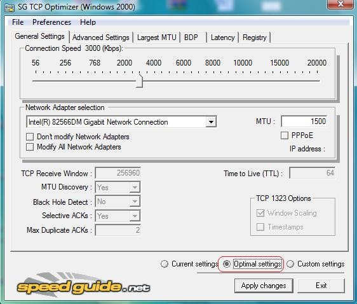Open the Network Adapter selection dropdown arrow
This screenshot has width=357, height=304.
tap(211, 122)
